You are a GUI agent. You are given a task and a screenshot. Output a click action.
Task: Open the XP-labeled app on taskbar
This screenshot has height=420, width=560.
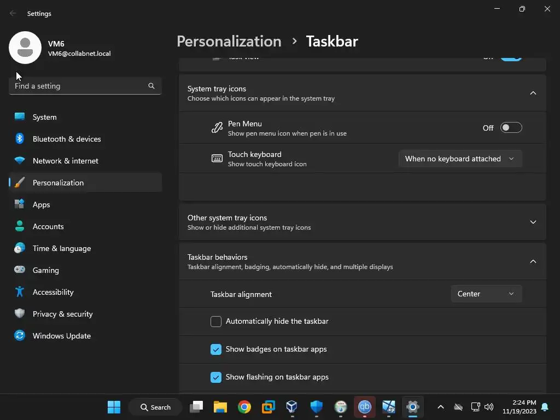389,407
